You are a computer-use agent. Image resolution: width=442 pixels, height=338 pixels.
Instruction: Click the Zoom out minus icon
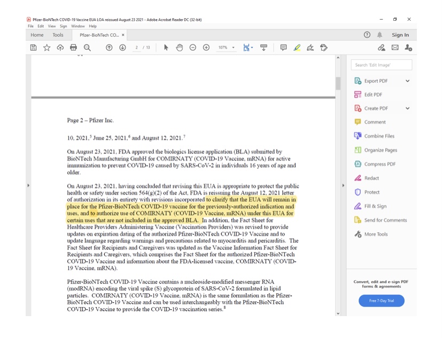pos(192,48)
